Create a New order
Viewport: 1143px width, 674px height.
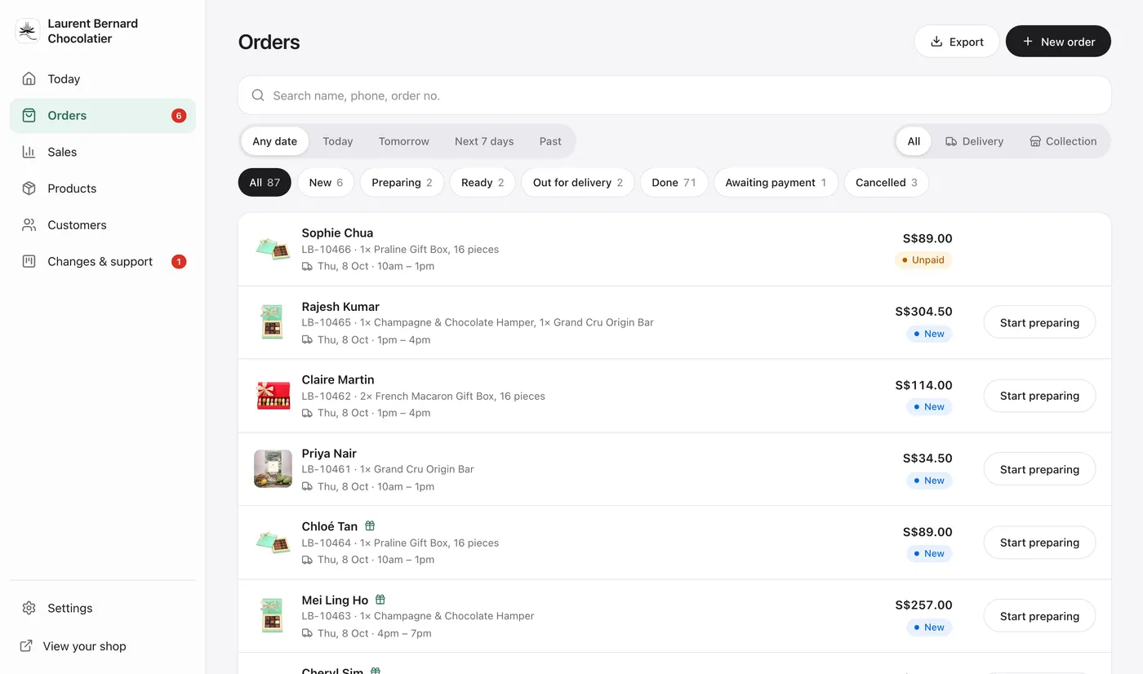pos(1058,42)
